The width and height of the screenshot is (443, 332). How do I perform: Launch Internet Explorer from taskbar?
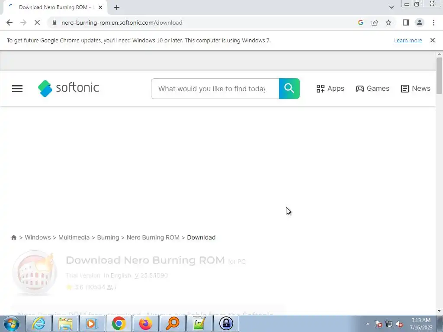39,323
